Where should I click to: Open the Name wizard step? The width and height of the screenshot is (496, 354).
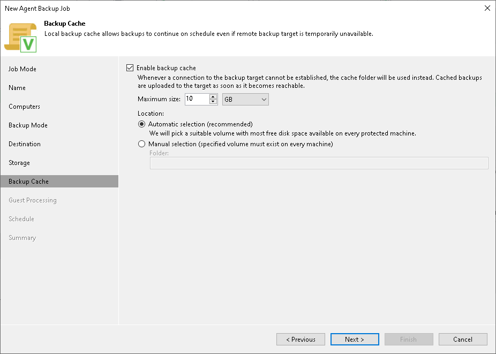[17, 87]
